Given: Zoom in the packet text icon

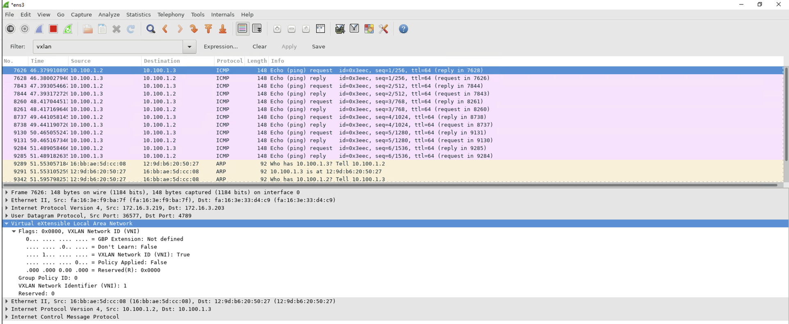Looking at the screenshot, I should point(277,29).
